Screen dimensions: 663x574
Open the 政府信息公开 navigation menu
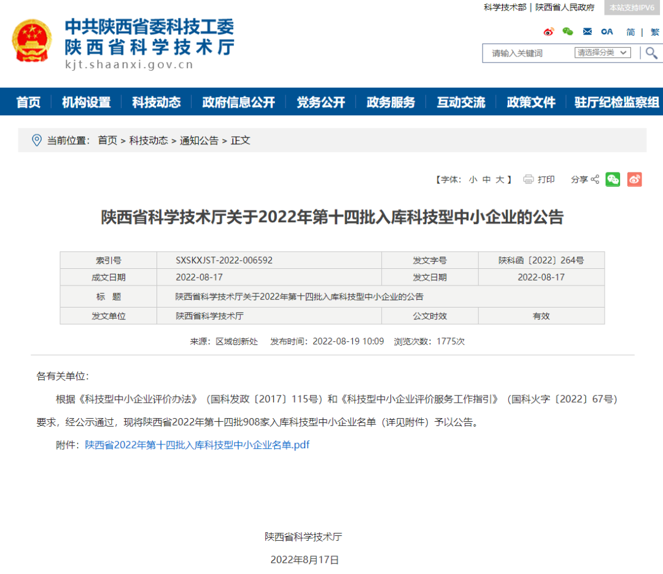pos(239,102)
